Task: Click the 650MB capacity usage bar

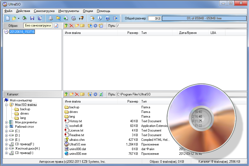Action: tap(204, 18)
